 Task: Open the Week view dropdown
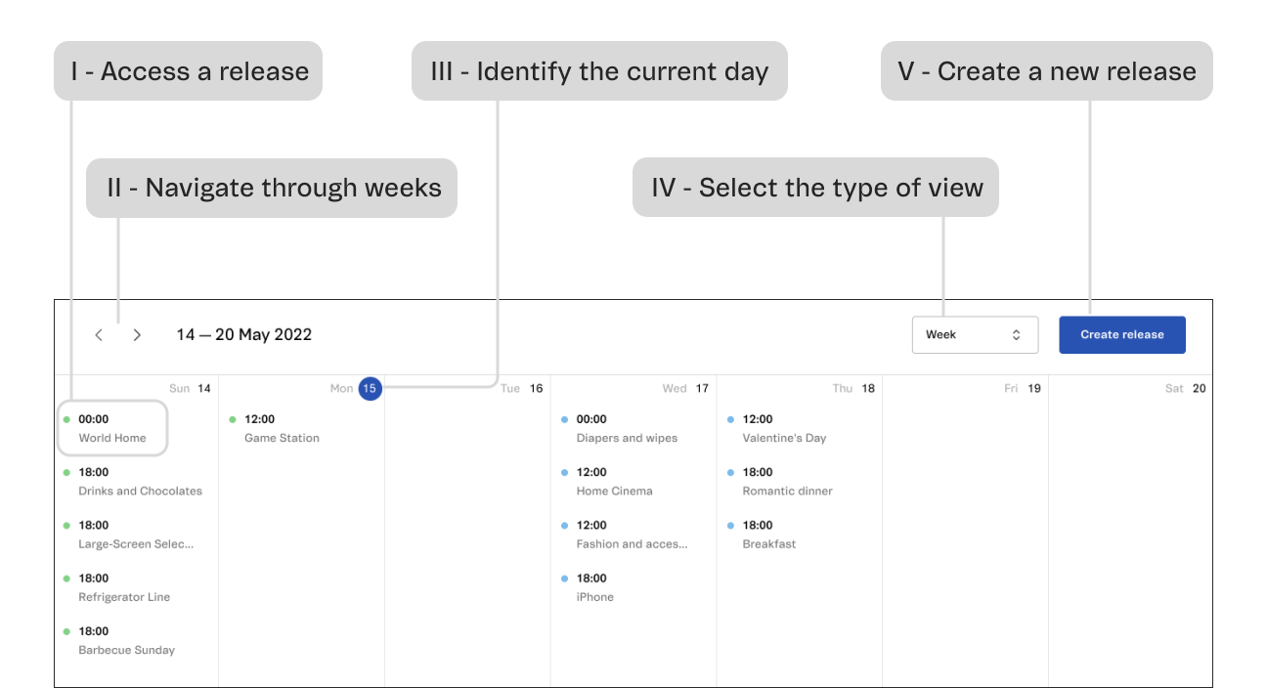point(974,335)
